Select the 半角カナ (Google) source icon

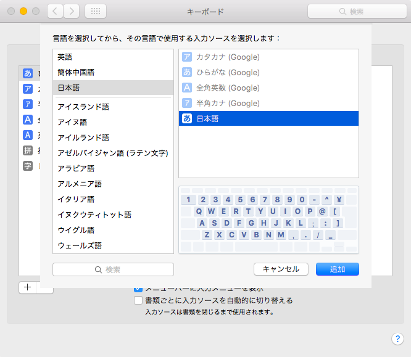click(187, 103)
